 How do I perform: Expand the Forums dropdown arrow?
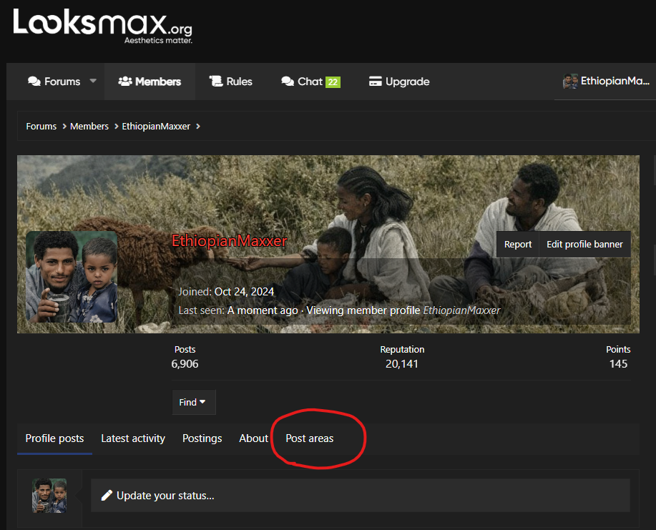93,82
